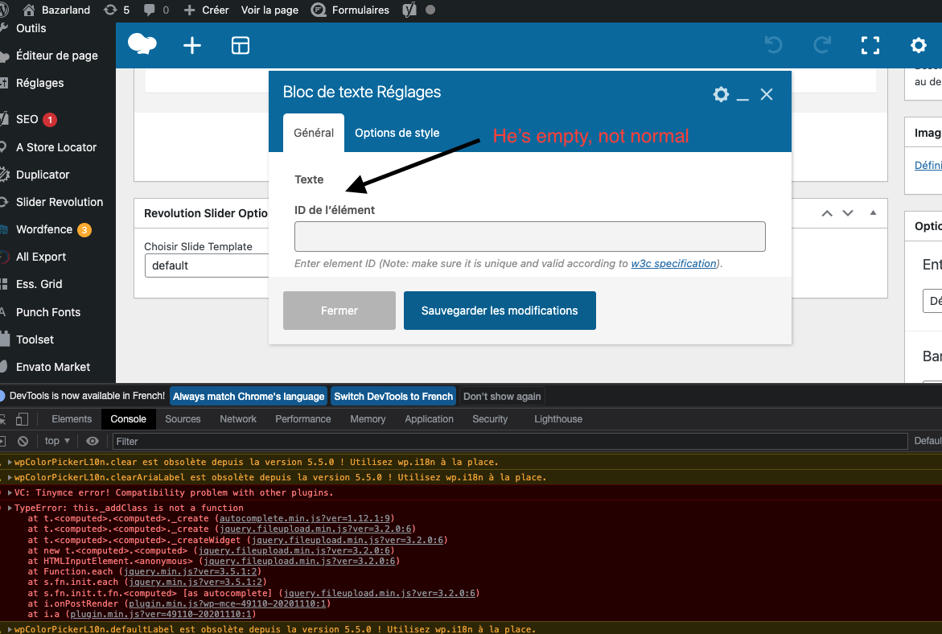Open Punch Fonts sidebar item
This screenshot has width=942, height=634.
pyautogui.click(x=48, y=312)
